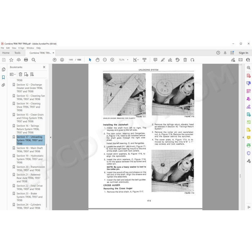Switch to the Tools tab
252x252 pixels.
tap(17, 53)
